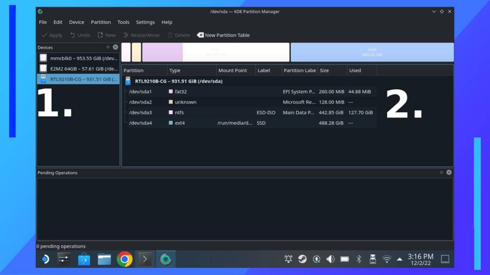
Task: Click the sda3 pink partition block
Action: coord(216,52)
